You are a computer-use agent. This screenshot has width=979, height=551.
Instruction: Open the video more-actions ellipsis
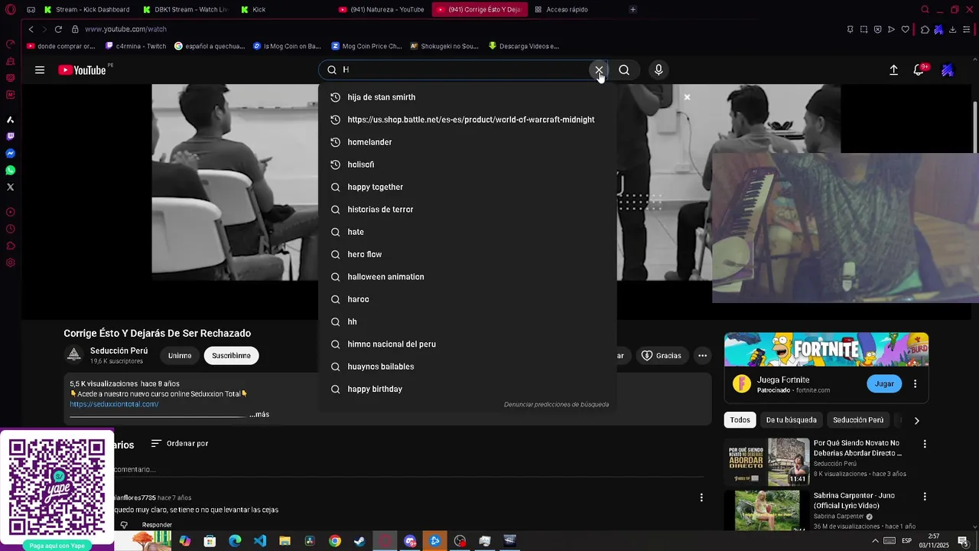tap(702, 355)
